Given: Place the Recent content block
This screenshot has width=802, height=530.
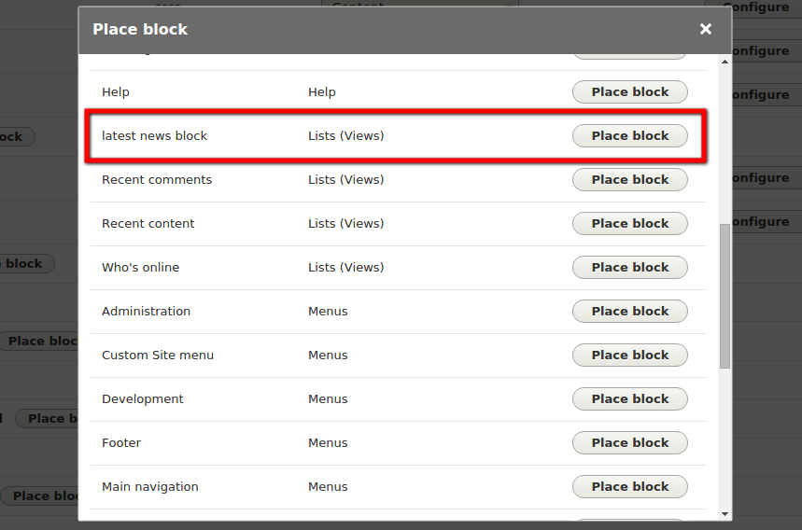Looking at the screenshot, I should point(629,224).
